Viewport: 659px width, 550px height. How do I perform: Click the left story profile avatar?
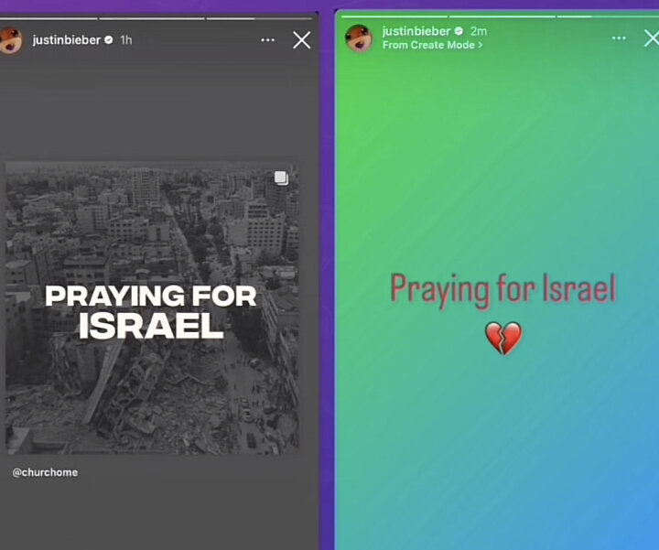click(x=10, y=41)
